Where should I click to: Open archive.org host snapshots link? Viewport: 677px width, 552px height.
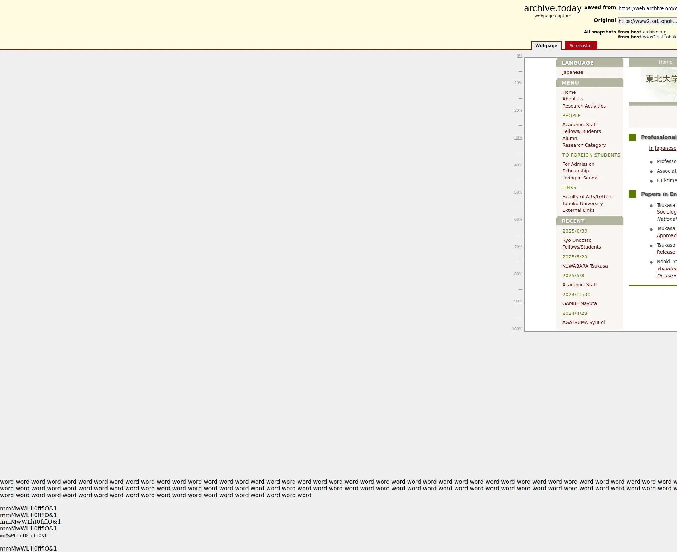coord(654,32)
